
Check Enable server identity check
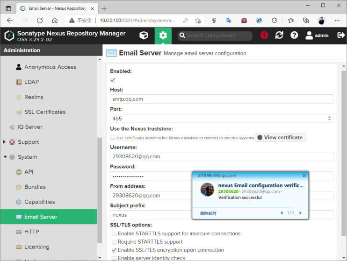[x=114, y=258]
